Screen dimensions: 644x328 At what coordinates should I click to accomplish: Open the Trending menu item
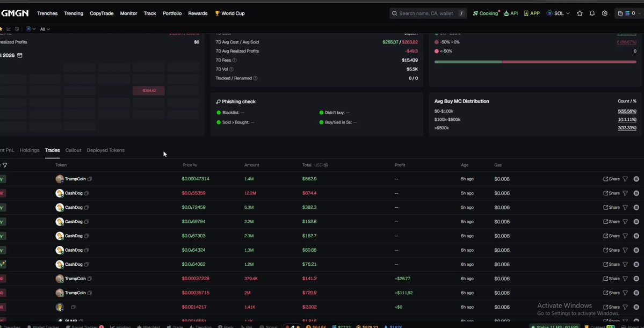74,13
